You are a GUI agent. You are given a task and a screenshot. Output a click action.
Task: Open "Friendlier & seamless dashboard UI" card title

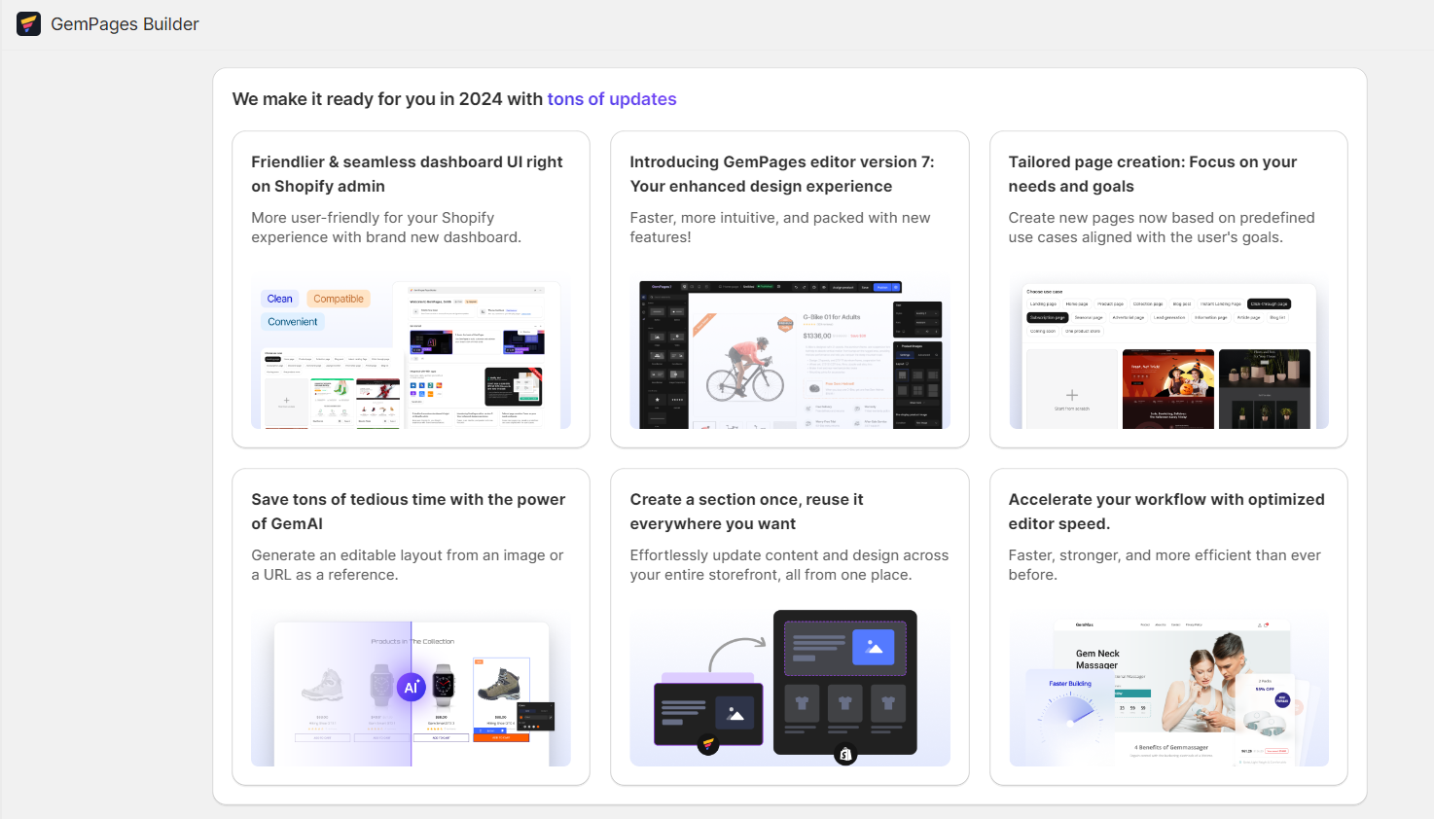click(407, 174)
